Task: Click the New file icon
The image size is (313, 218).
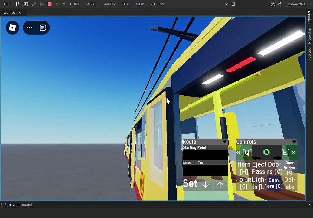Action: pyautogui.click(x=18, y=4)
